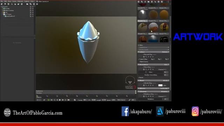Click the Metalness Map clear X icon
This screenshot has width=224, height=126.
153,97
